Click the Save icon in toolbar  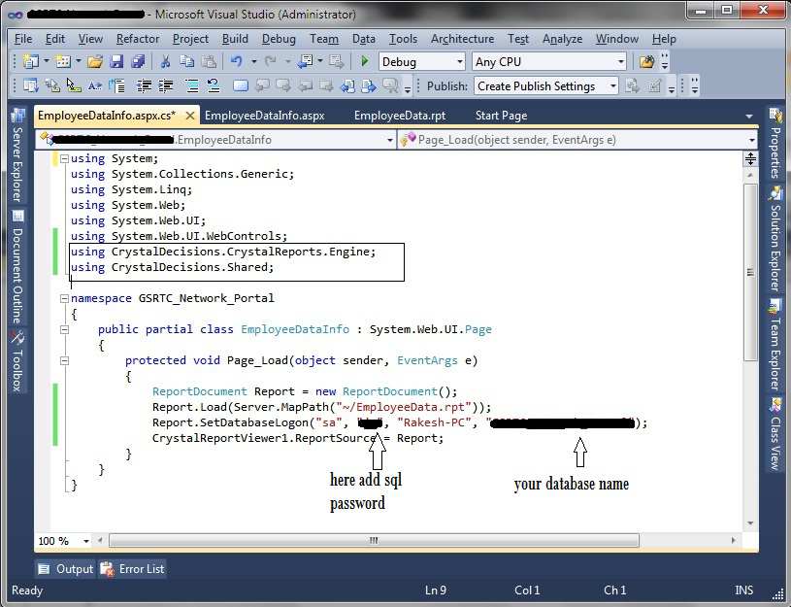(x=116, y=62)
